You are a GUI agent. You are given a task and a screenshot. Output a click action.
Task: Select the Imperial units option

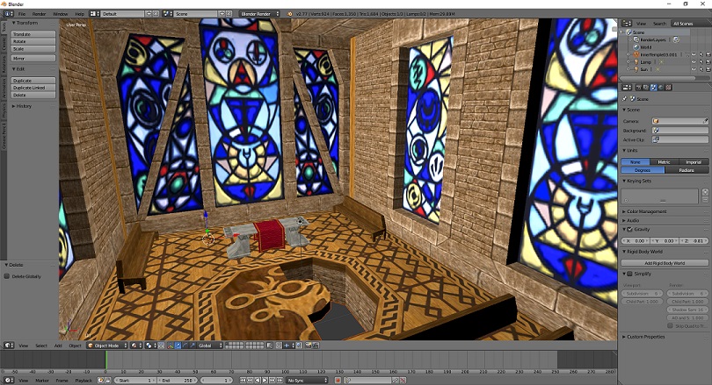coord(694,162)
